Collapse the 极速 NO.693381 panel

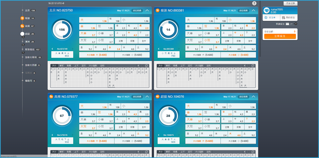coord(254,11)
